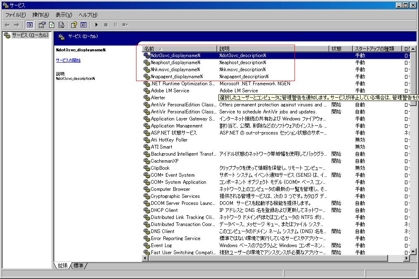Click gear icon beside COM+ Event System
Screen dimensions: 419x279
(147, 175)
